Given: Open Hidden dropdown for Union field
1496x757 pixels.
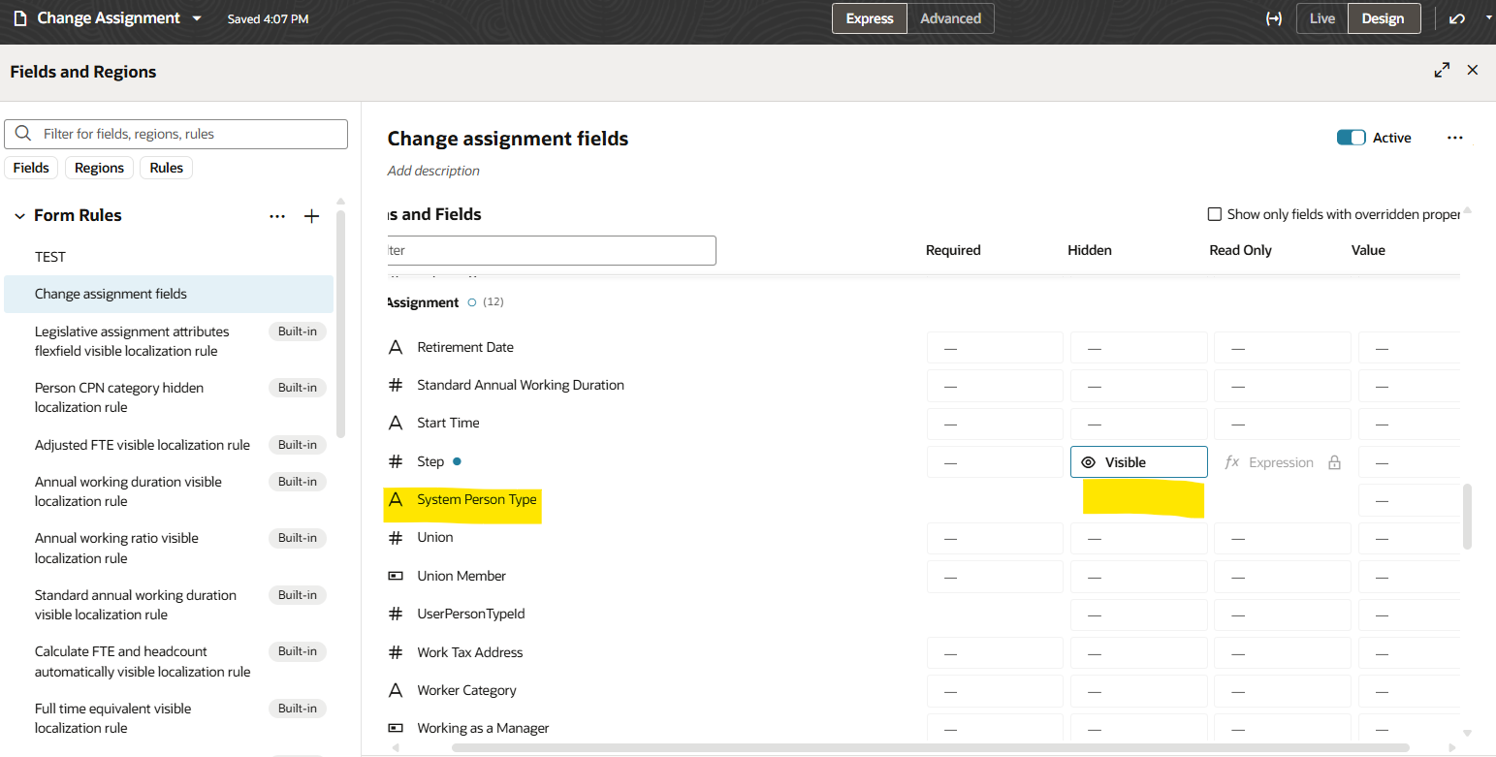Looking at the screenshot, I should 1139,538.
